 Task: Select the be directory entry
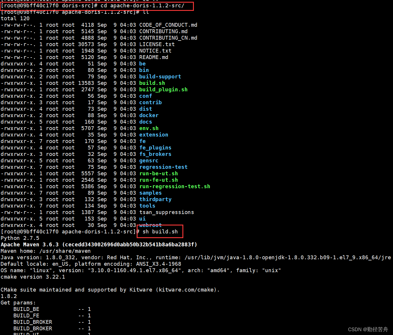click(142, 63)
